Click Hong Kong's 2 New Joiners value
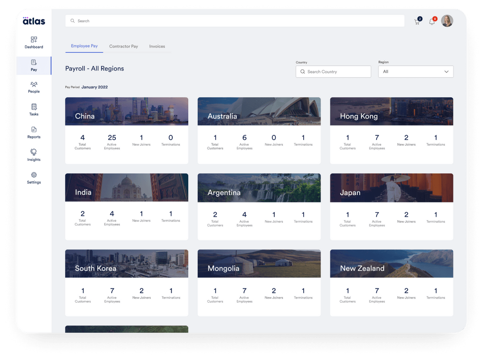The height and width of the screenshot is (359, 483). coord(406,138)
